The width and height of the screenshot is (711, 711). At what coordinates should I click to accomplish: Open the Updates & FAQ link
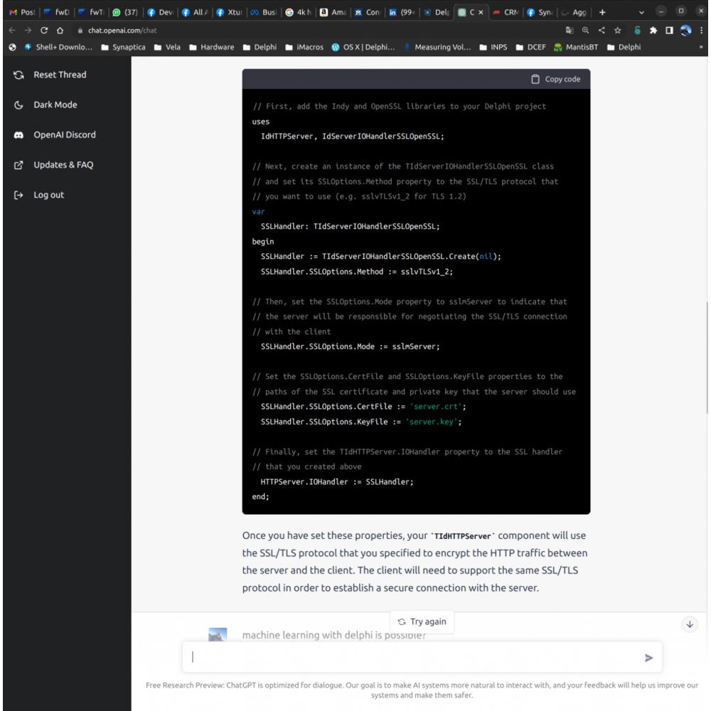(x=63, y=165)
